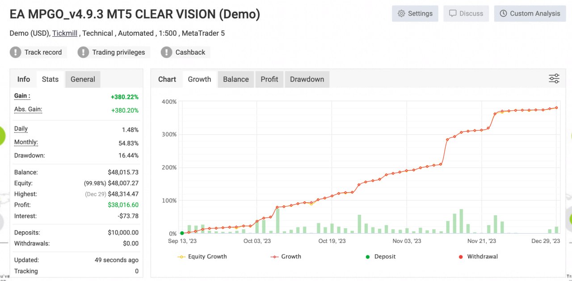This screenshot has width=572, height=281.
Task: Click the Trading privileges warning icon
Action: pos(83,52)
